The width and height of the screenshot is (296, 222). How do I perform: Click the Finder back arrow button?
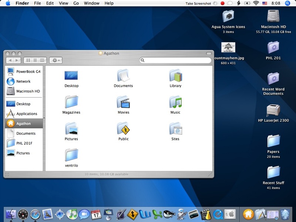tap(10, 60)
